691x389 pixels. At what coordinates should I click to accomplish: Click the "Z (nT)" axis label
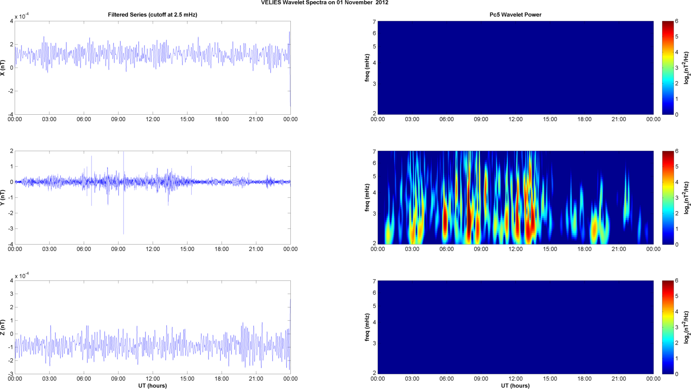coord(3,327)
